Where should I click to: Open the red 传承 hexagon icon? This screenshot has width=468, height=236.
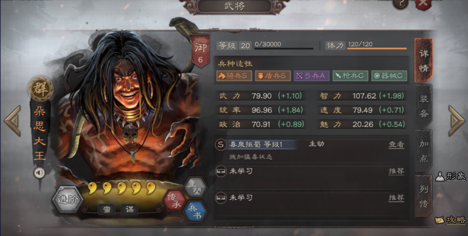pyautogui.click(x=174, y=200)
